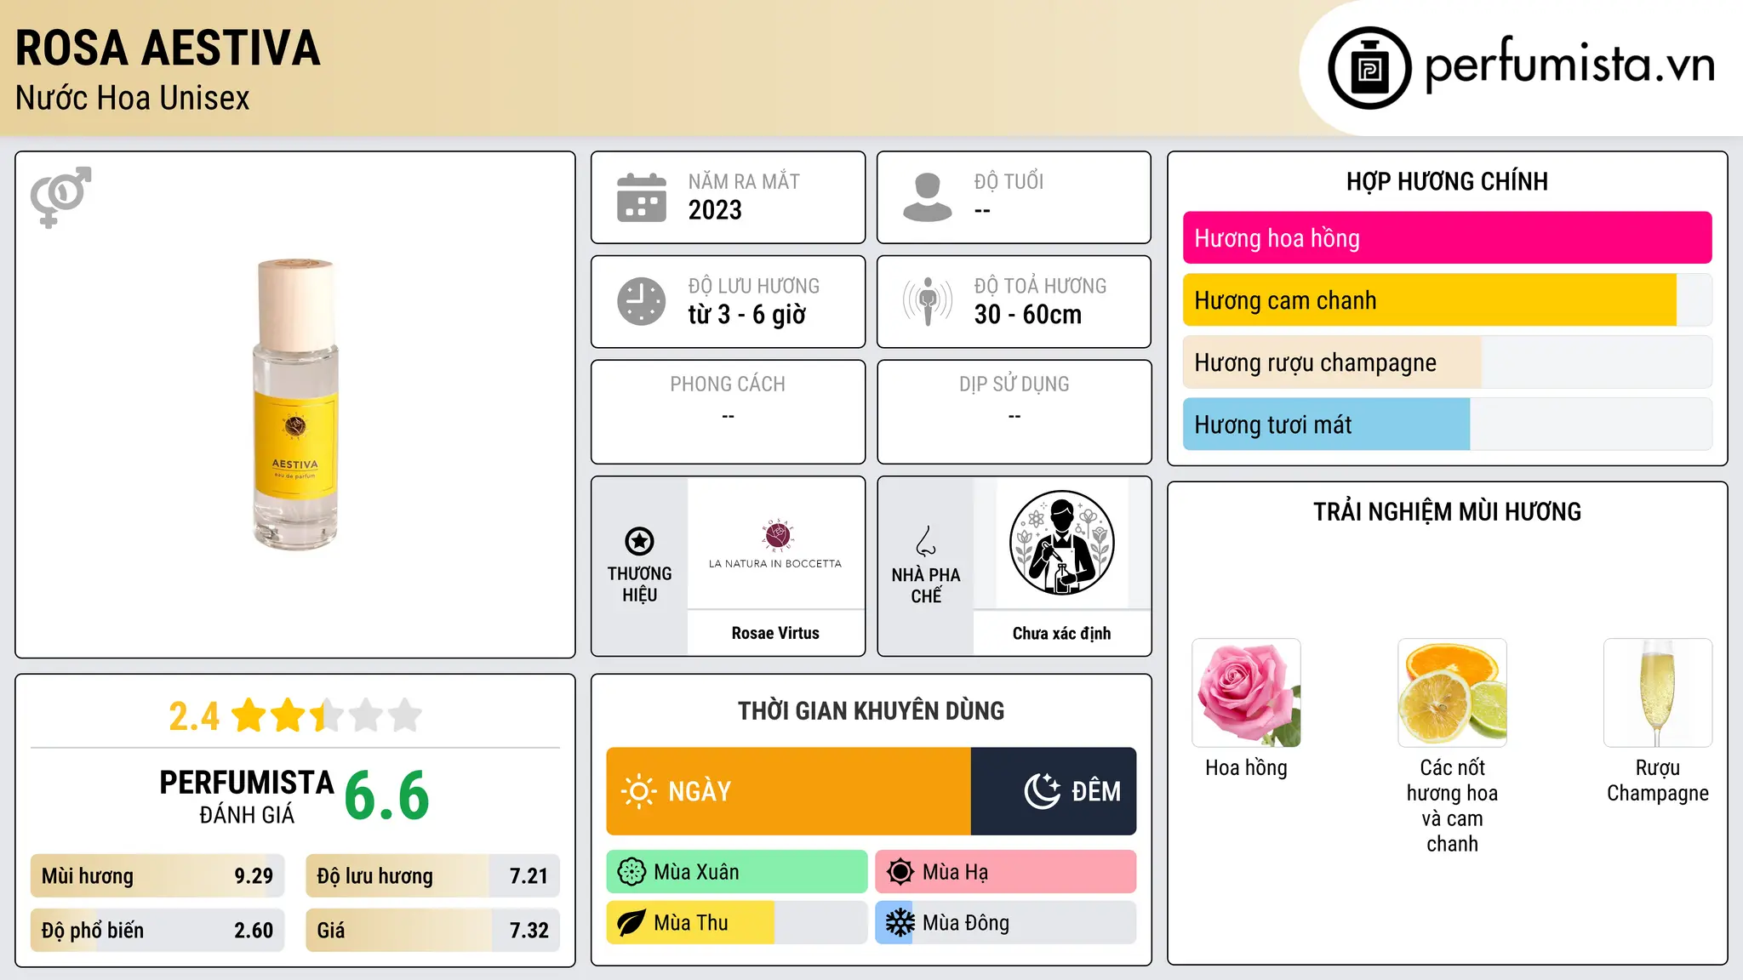This screenshot has height=980, width=1743.
Task: Click the Trải nghiệm mùi hương heading
Action: point(1447,511)
